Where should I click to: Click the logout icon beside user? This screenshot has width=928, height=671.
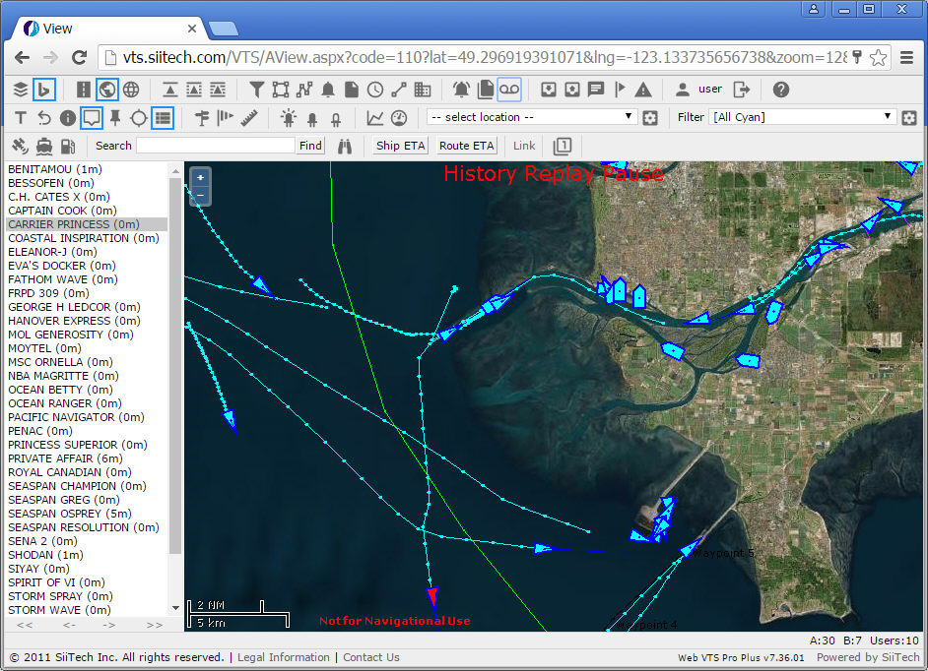742,90
